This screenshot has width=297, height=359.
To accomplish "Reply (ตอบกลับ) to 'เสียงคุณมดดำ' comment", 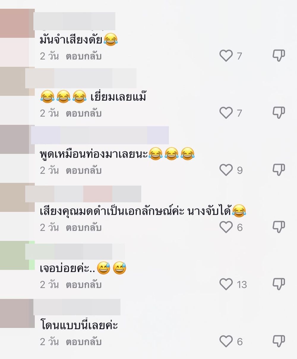I will click(x=84, y=228).
